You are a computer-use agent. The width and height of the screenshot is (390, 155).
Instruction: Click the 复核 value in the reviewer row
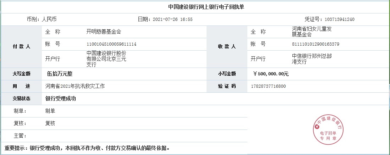50,124
